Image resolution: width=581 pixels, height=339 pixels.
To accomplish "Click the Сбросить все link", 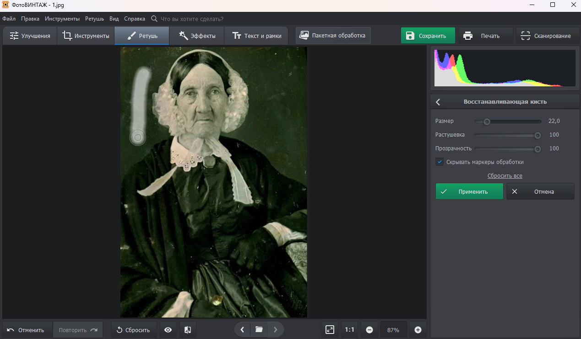I will 505,176.
